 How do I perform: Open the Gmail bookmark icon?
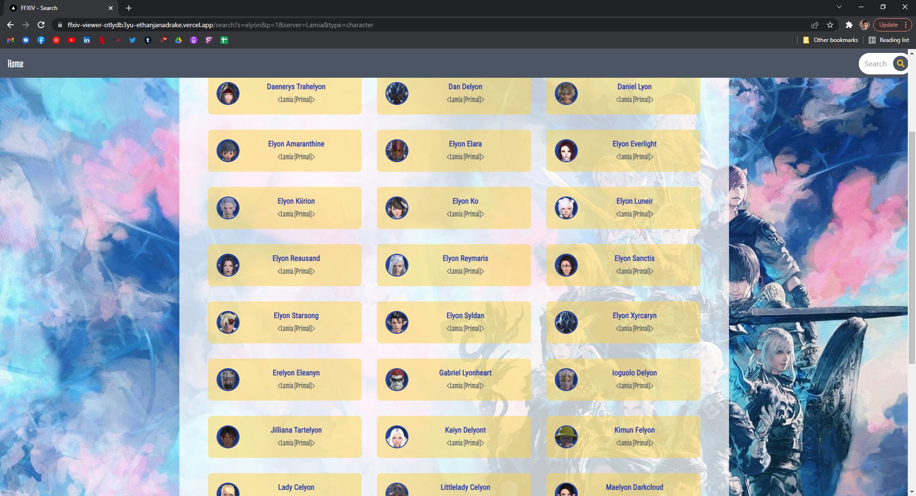(10, 40)
